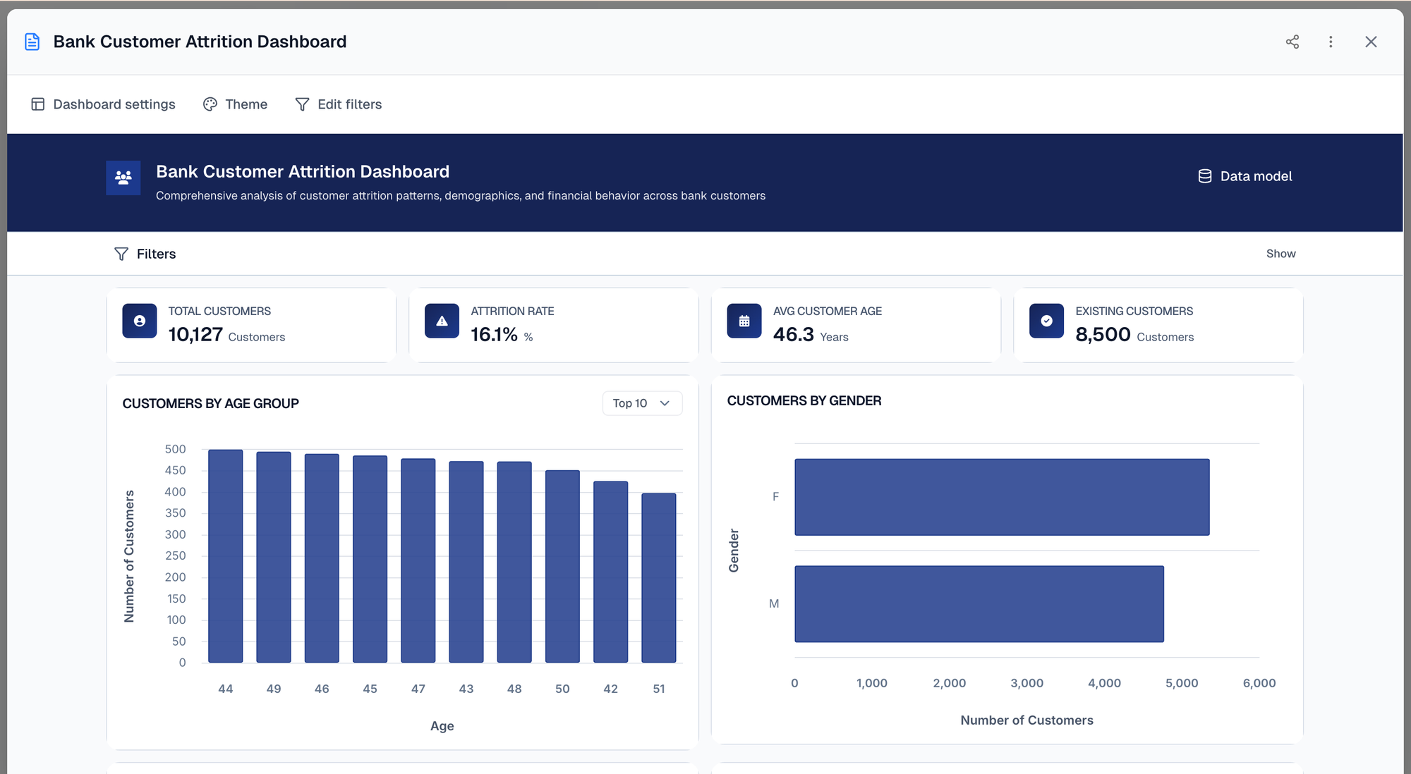Open the Top 10 dropdown
1411x774 pixels.
coord(641,403)
